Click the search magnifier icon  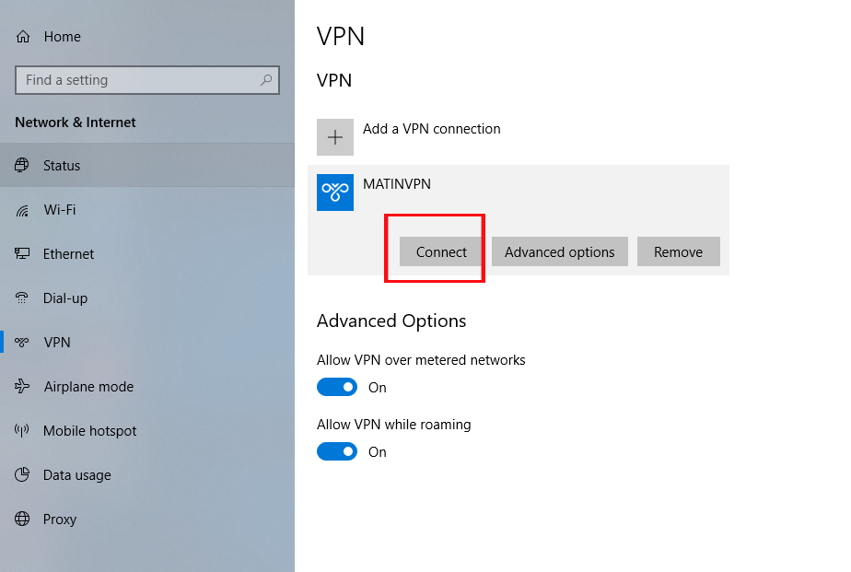coord(267,80)
